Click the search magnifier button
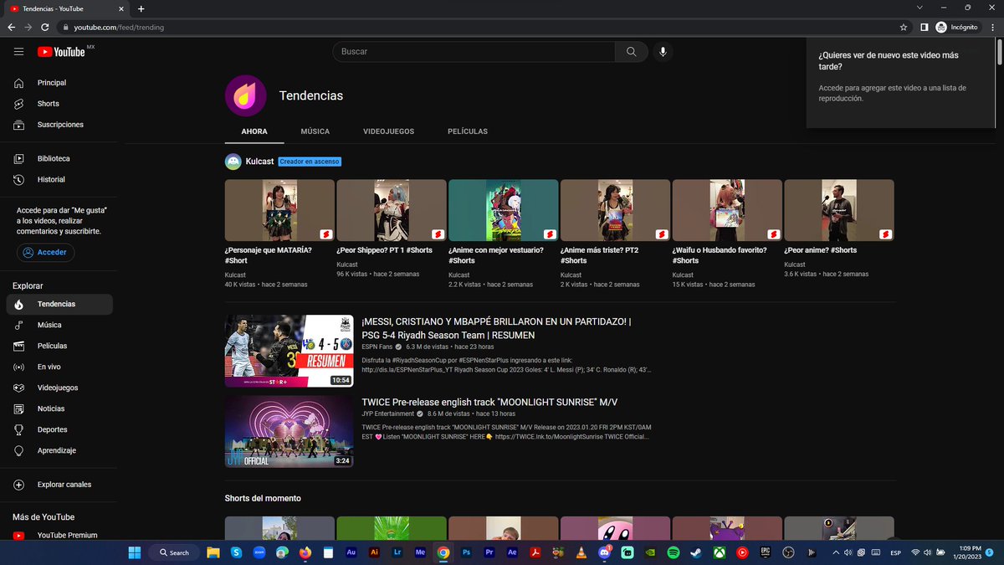The width and height of the screenshot is (1004, 565). pos(632,52)
